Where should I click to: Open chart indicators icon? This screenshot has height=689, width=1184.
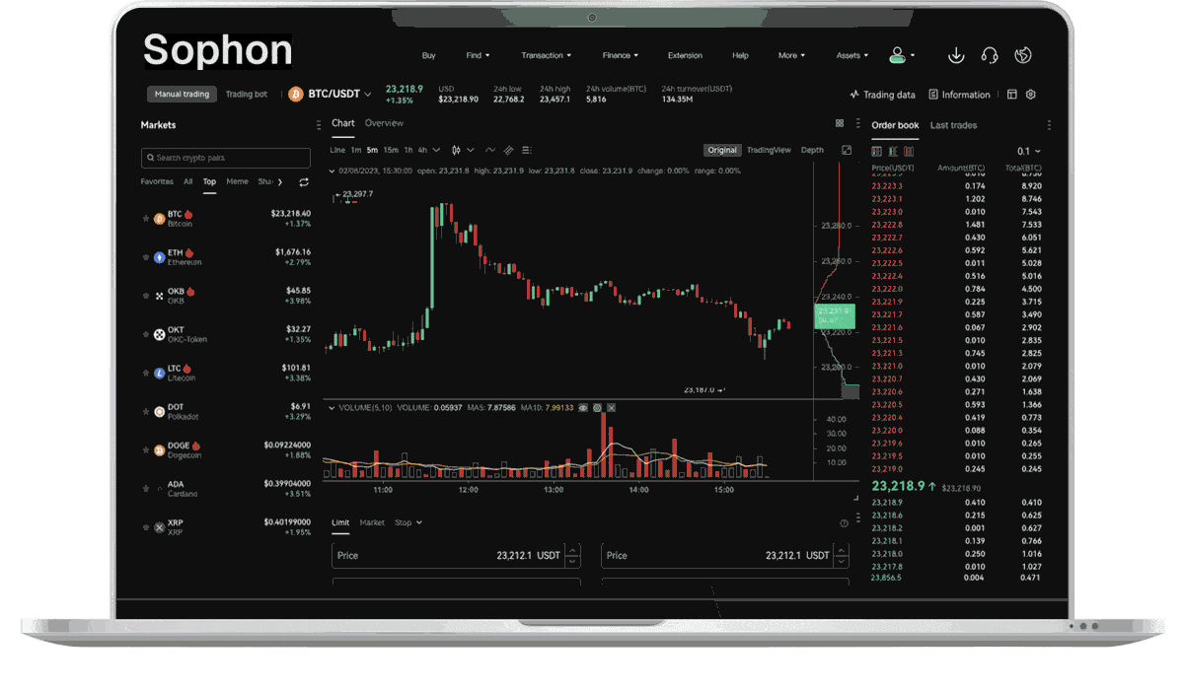click(490, 150)
